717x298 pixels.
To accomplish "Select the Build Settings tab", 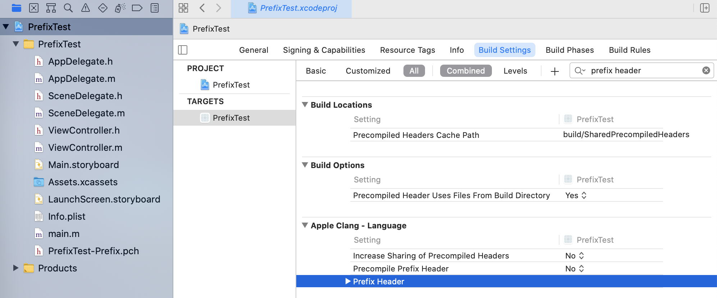I will [x=504, y=50].
